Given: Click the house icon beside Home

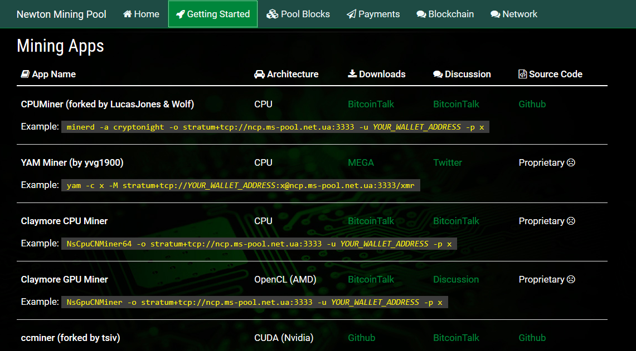Looking at the screenshot, I should click(127, 14).
